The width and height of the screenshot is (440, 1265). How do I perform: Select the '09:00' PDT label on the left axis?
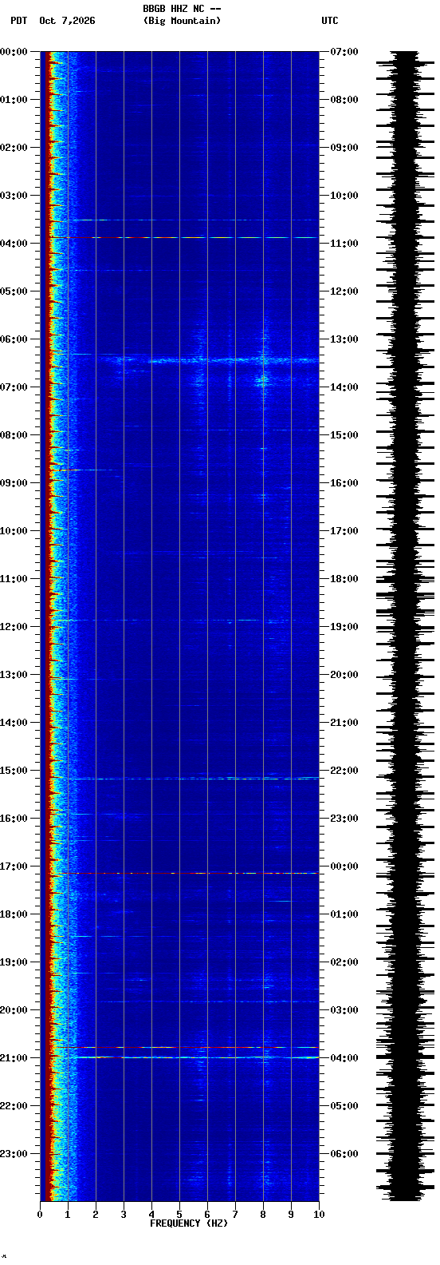[x=14, y=483]
